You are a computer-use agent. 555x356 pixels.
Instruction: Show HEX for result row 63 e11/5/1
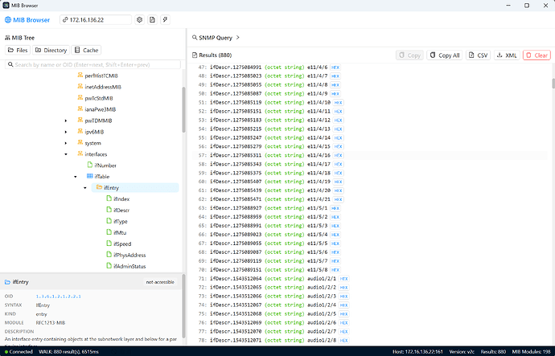pos(335,208)
